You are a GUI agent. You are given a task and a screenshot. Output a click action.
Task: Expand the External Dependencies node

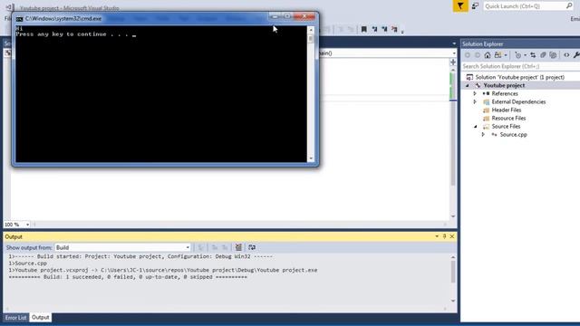pos(475,101)
